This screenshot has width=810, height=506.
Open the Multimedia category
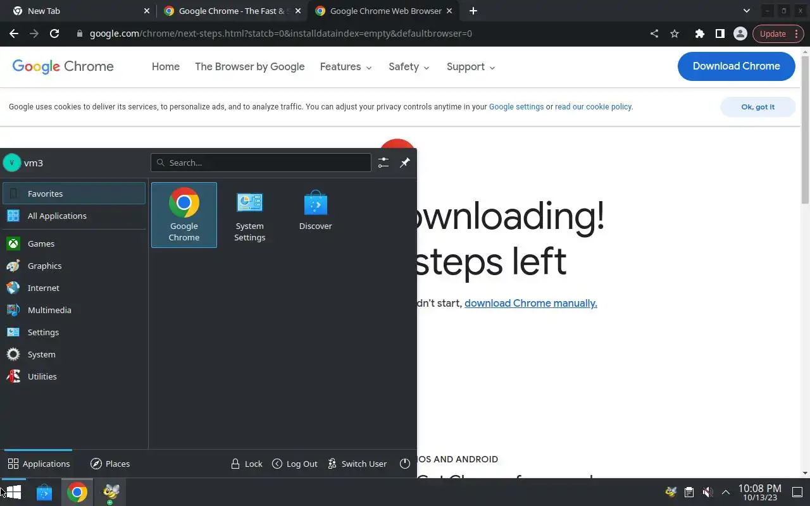(x=74, y=310)
